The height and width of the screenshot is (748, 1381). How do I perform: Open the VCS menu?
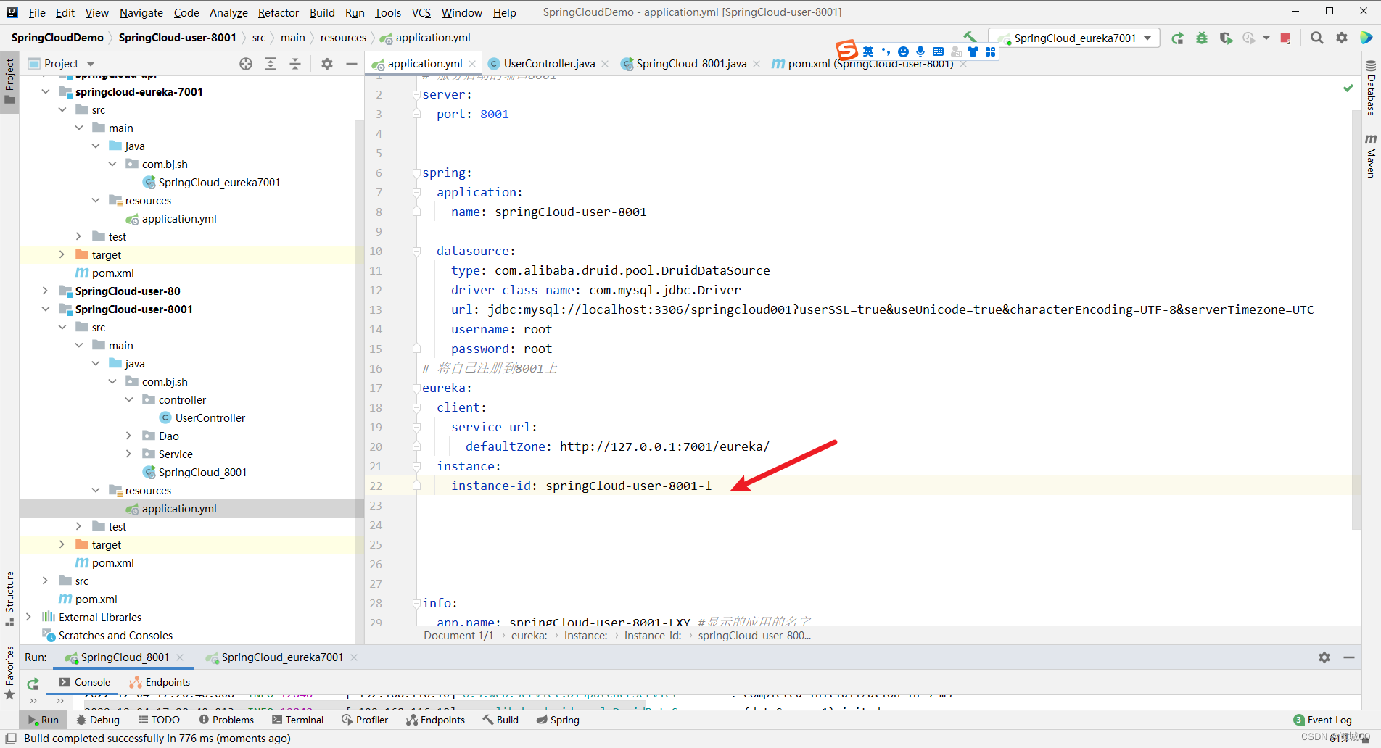[x=421, y=12]
